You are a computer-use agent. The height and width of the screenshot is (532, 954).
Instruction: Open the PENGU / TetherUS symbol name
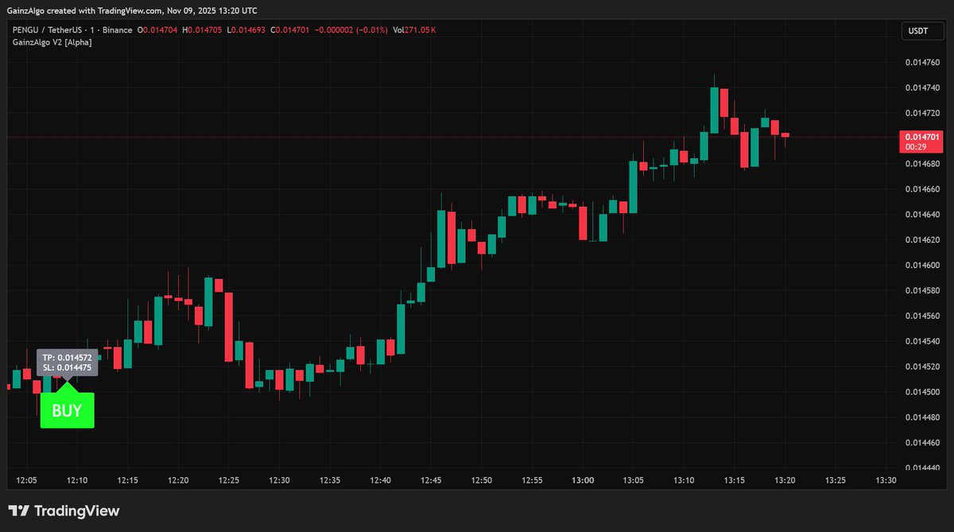pyautogui.click(x=48, y=29)
